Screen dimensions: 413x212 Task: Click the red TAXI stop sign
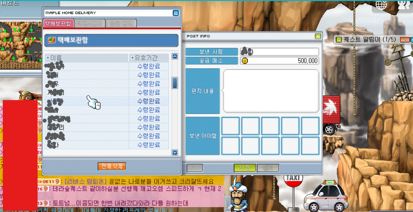(x=293, y=180)
